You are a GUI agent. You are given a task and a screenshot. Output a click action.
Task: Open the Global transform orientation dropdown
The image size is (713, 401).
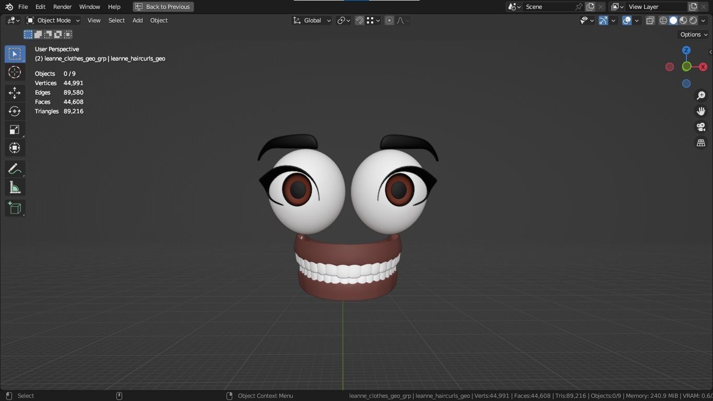click(312, 20)
